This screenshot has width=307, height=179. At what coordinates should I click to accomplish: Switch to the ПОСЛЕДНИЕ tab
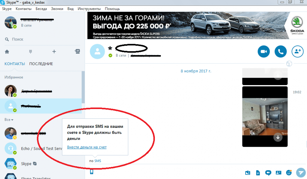[x=41, y=64]
